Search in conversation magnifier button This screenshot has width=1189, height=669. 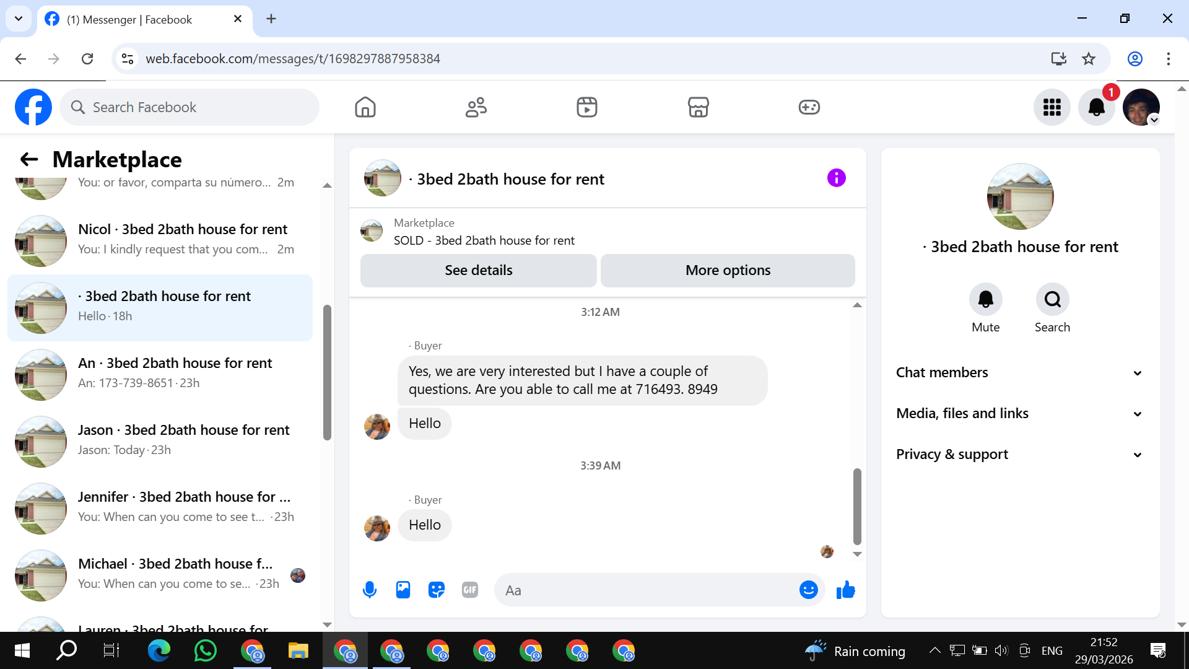pos(1052,300)
